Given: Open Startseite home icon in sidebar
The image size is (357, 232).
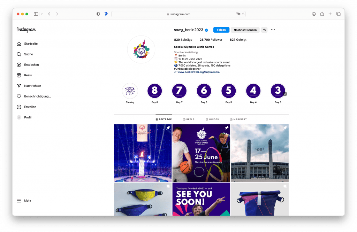Looking at the screenshot, I should coord(19,44).
